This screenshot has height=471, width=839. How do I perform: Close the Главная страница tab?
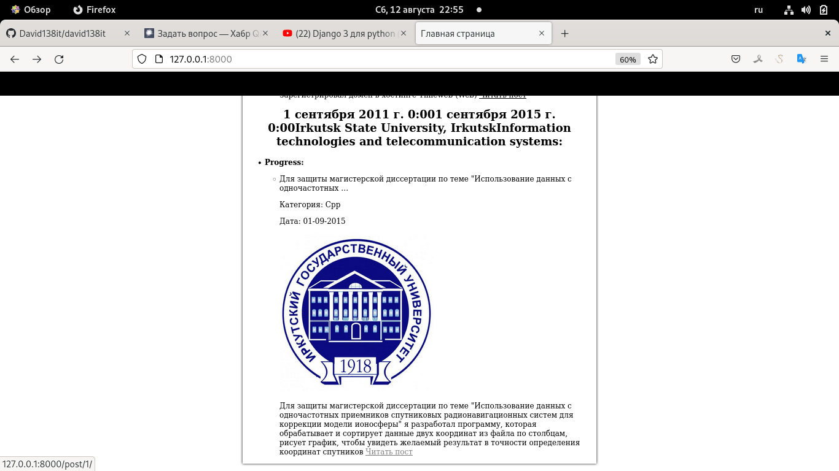click(542, 34)
